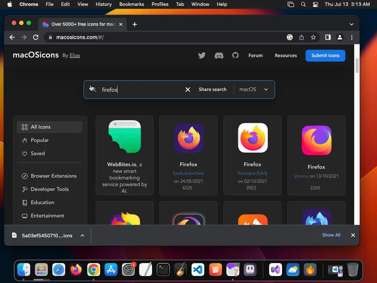Click the search magnifier icon
Screen dimensions: 377x283
94,90
